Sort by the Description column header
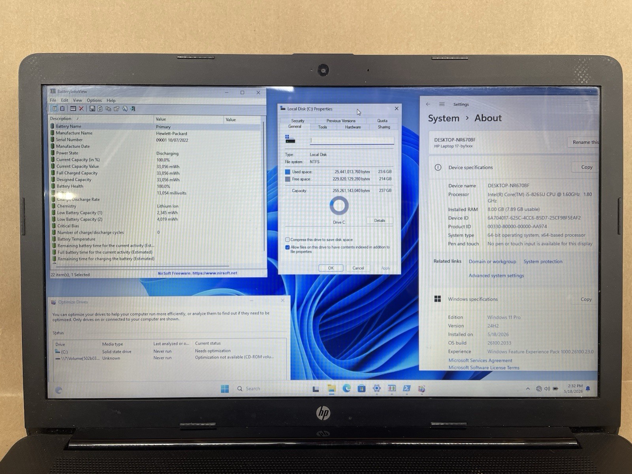Viewport: 632px width, 474px height. point(101,119)
